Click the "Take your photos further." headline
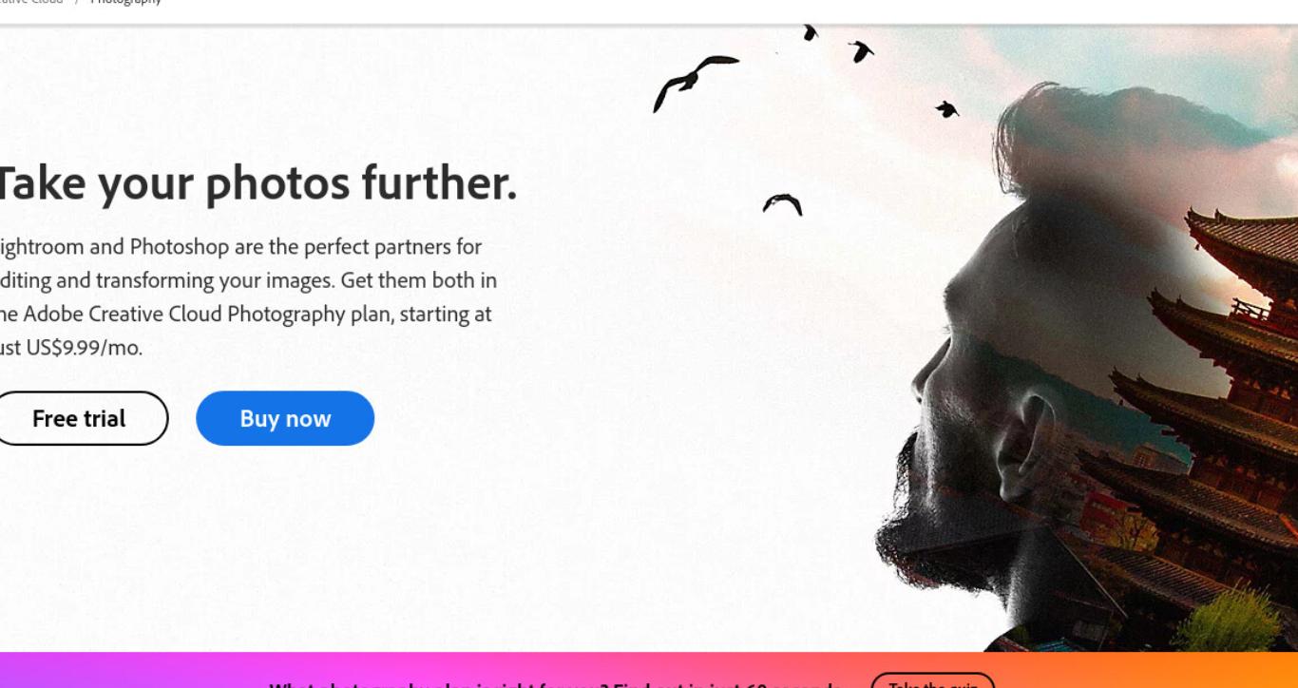This screenshot has width=1298, height=688. (x=257, y=183)
